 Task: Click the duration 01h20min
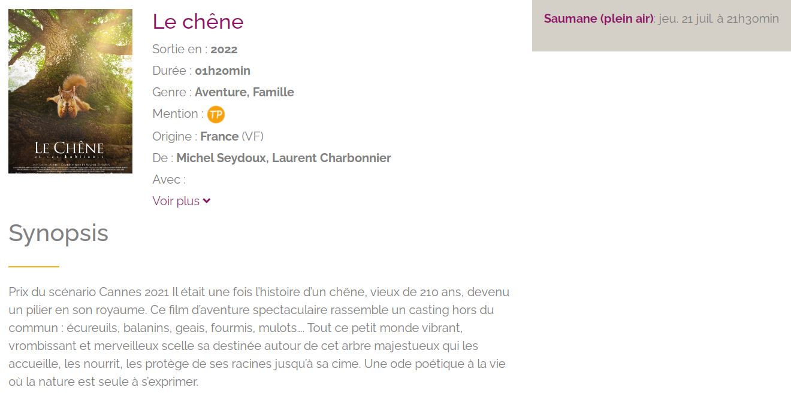click(x=222, y=71)
